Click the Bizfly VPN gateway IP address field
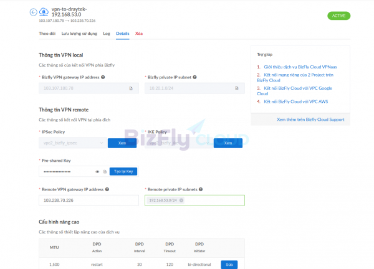Screen dimensions: 374x269 point(89,88)
